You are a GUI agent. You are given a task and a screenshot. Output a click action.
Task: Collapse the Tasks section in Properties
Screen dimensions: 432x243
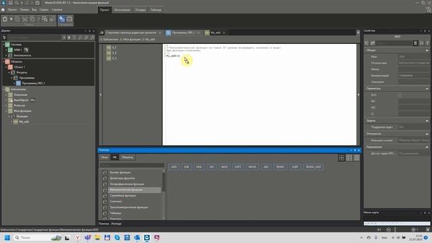[427, 121]
